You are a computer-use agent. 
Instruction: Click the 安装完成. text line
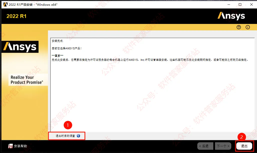point(57,41)
